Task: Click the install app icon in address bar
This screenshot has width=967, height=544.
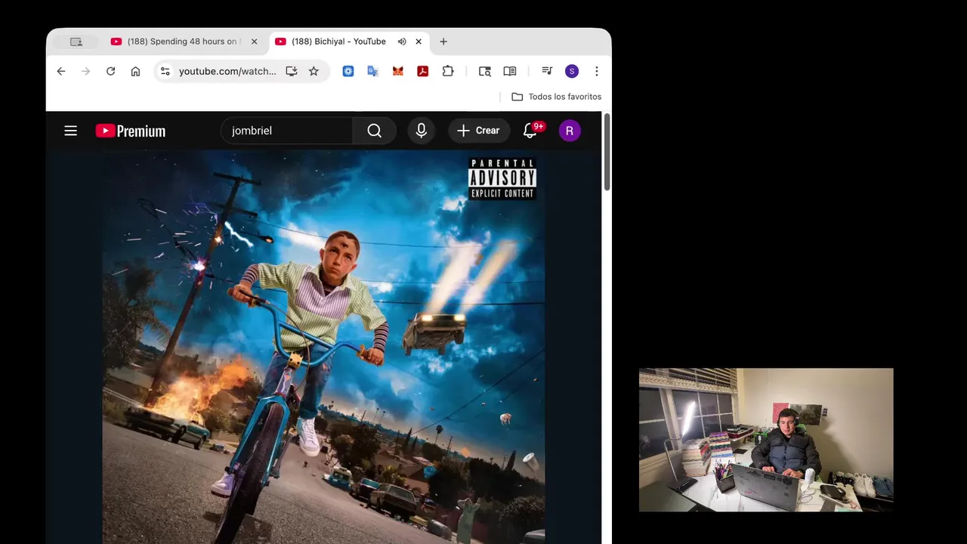Action: [x=292, y=71]
